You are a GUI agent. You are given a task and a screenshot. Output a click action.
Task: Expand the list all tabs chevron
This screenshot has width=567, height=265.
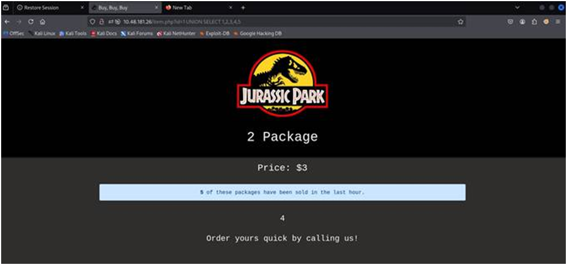click(x=517, y=8)
